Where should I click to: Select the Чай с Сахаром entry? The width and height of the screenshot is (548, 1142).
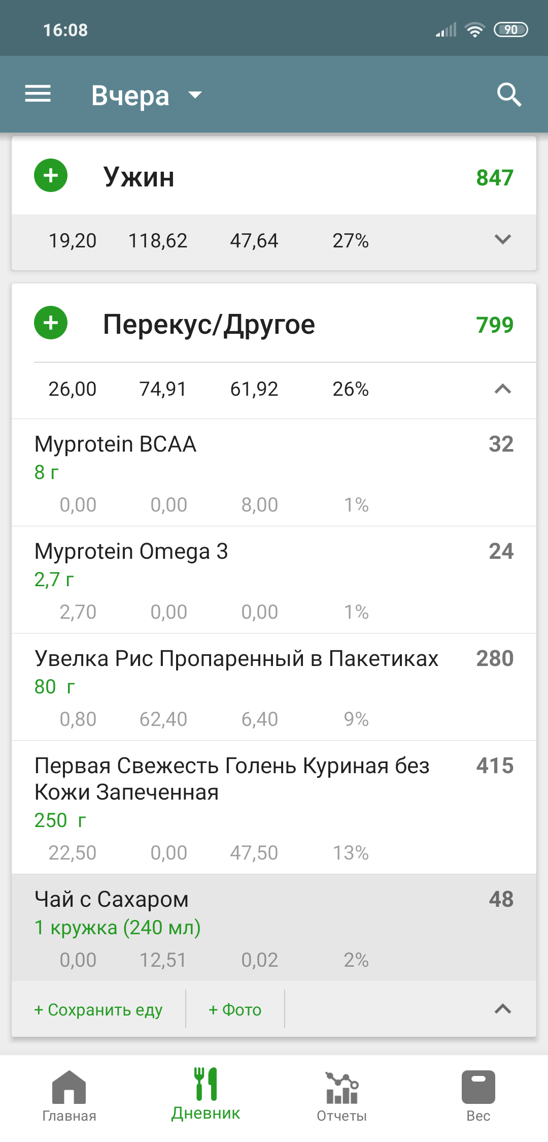(274, 928)
